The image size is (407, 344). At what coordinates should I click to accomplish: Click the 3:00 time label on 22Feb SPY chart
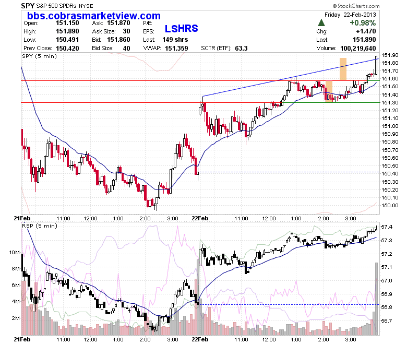(351, 218)
